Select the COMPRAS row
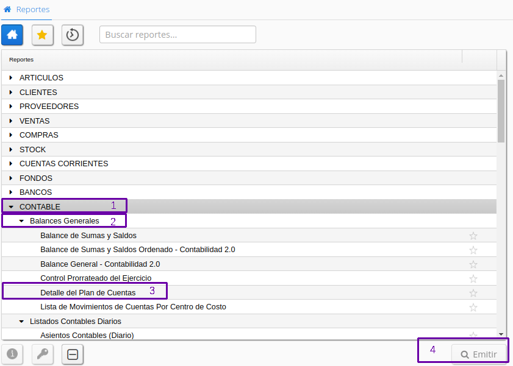Viewport: 513px width, 366px height. 249,135
